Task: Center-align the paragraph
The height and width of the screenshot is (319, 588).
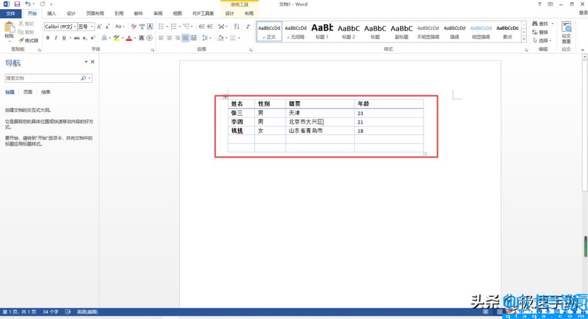Action: point(169,38)
